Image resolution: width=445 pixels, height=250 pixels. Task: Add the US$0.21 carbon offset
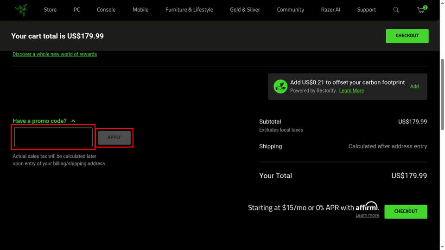[414, 87]
